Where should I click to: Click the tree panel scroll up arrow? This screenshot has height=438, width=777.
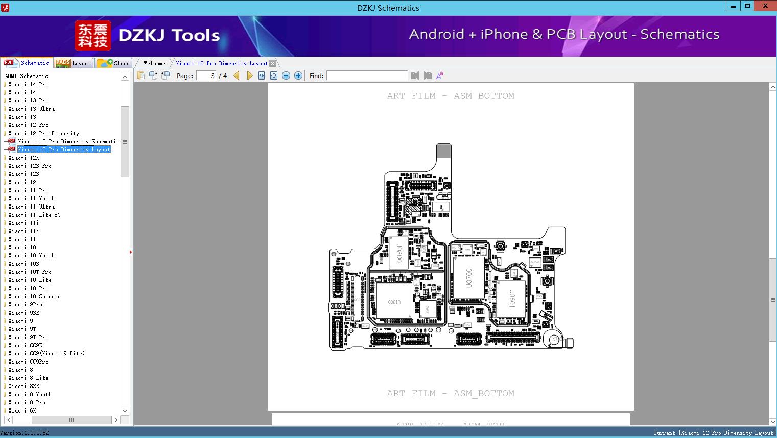(125, 76)
